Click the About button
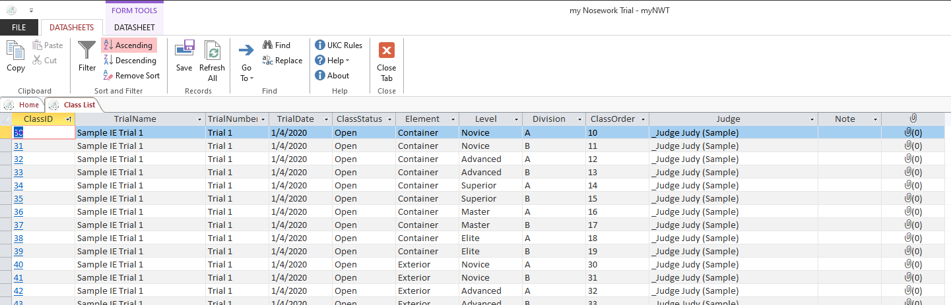This screenshot has height=305, width=951. pos(332,76)
